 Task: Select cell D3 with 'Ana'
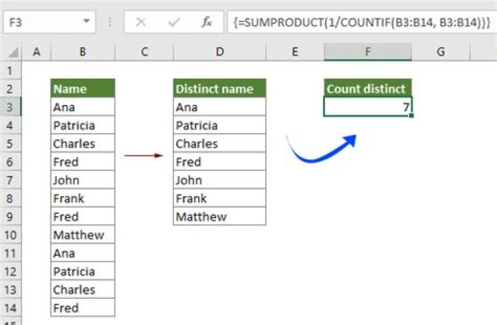220,107
